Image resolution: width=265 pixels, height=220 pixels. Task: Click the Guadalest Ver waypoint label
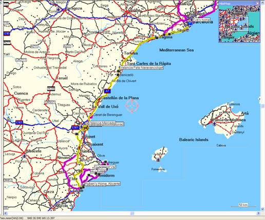(x=105, y=167)
